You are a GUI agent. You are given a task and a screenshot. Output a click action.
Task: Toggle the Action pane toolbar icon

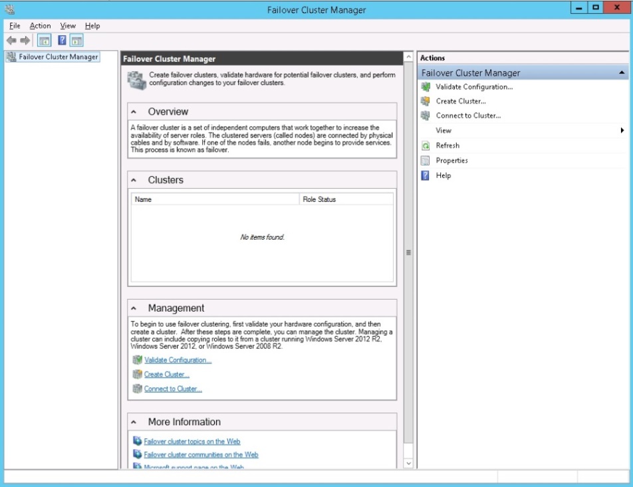(x=76, y=41)
